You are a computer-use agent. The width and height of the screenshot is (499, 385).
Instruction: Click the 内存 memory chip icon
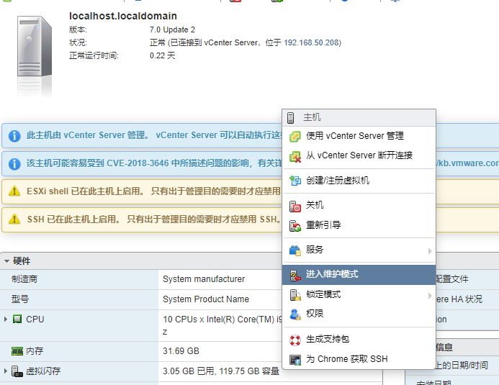pyautogui.click(x=17, y=352)
